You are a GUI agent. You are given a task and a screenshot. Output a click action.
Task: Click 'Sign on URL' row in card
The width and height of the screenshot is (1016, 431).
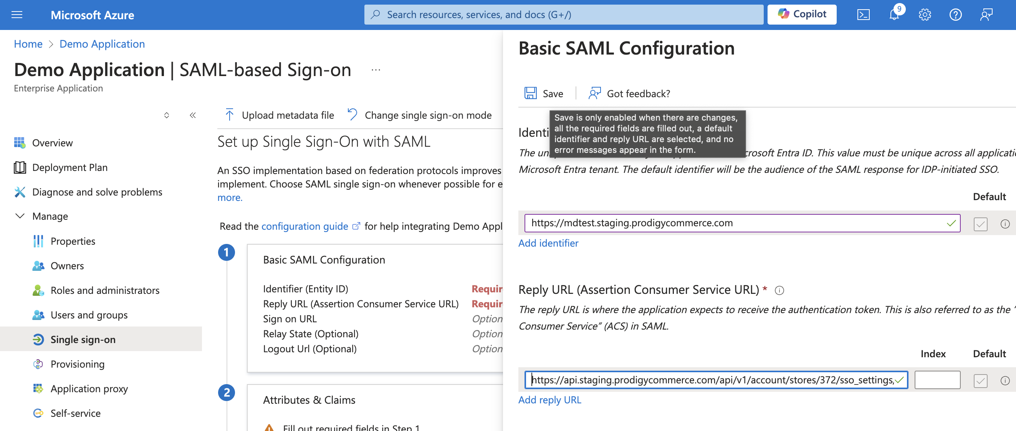(290, 318)
